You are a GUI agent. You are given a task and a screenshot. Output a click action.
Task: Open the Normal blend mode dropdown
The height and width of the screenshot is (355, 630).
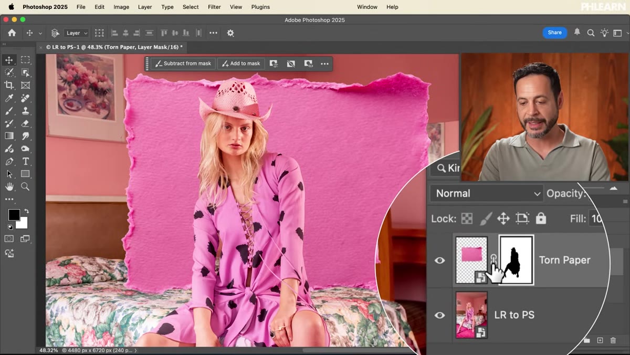(x=487, y=193)
